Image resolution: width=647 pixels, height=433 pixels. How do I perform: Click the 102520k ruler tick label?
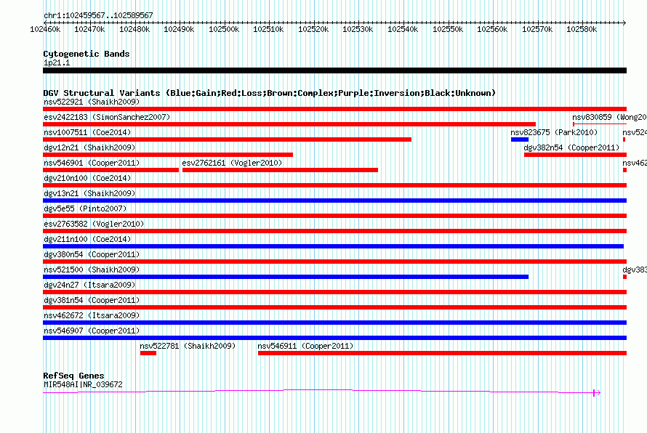313,29
